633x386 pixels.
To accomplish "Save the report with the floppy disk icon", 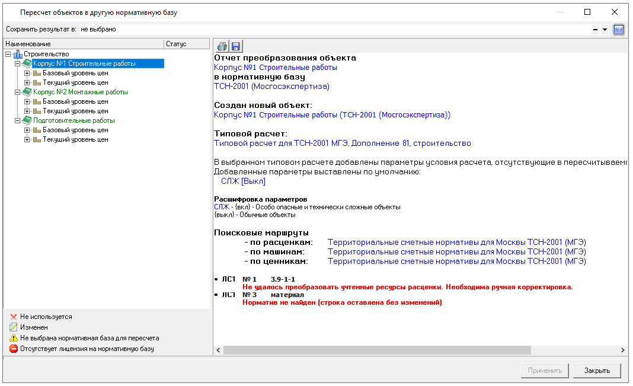I will (235, 46).
